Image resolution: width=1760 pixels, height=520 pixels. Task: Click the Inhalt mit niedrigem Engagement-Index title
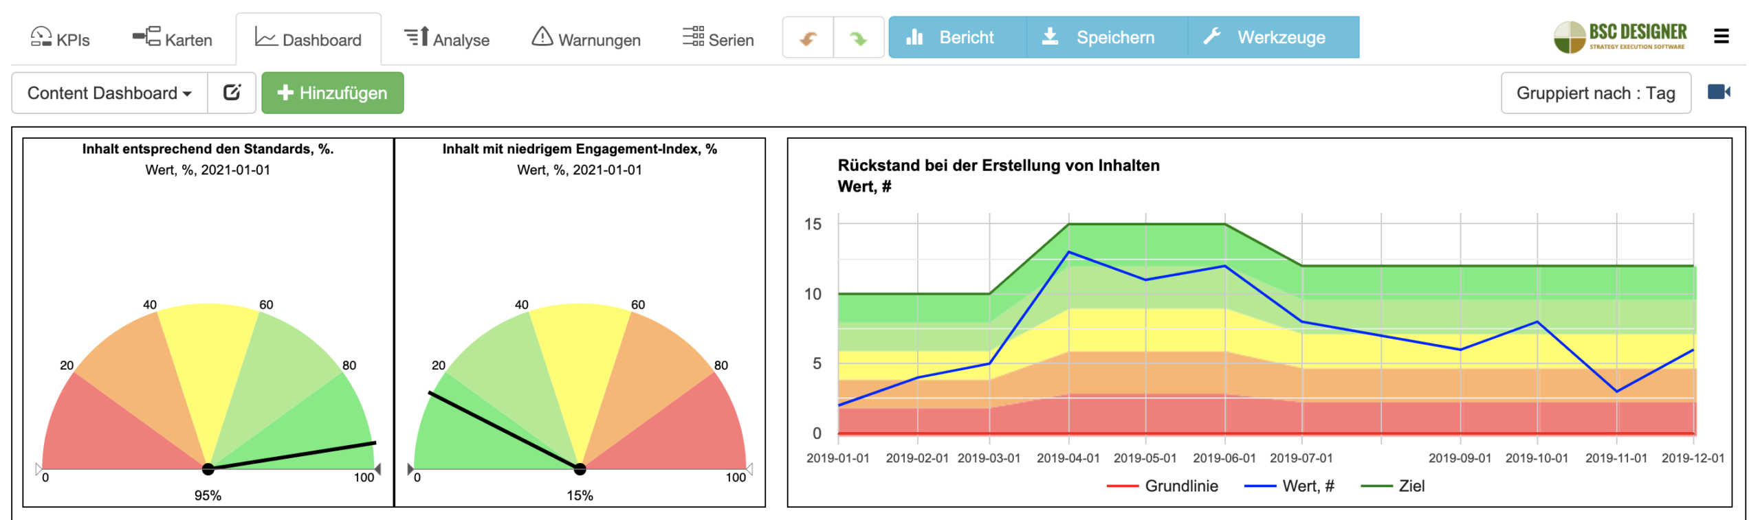click(x=580, y=149)
